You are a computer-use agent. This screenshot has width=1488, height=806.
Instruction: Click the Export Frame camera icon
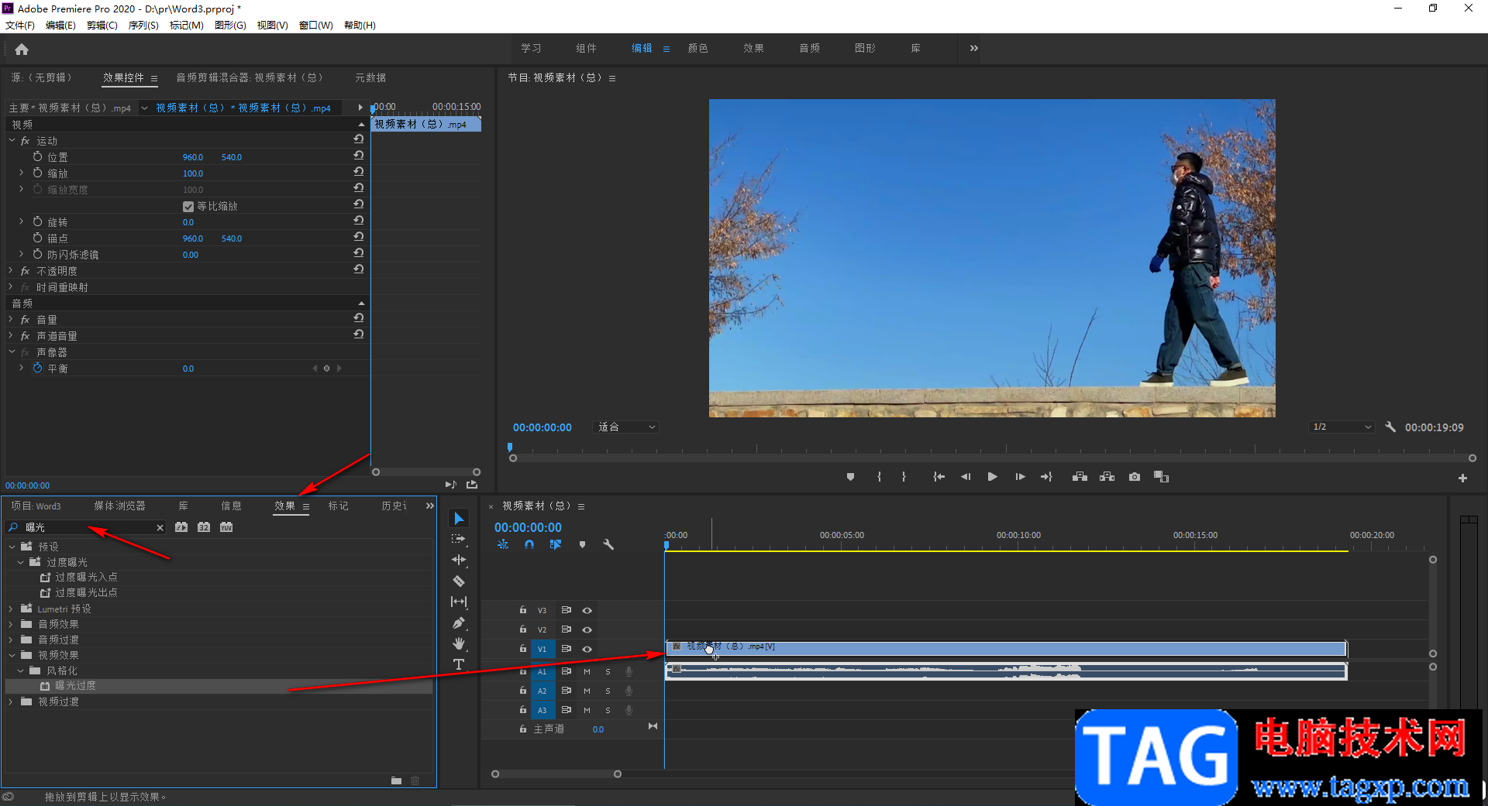1135,477
